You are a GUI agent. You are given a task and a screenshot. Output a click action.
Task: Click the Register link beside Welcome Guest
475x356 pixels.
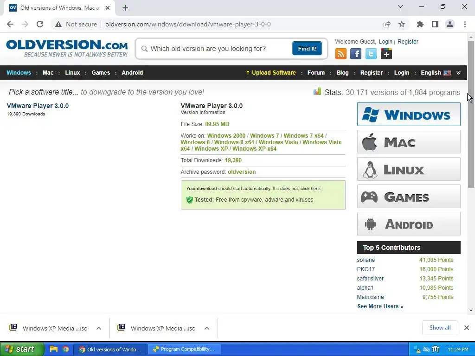(408, 41)
